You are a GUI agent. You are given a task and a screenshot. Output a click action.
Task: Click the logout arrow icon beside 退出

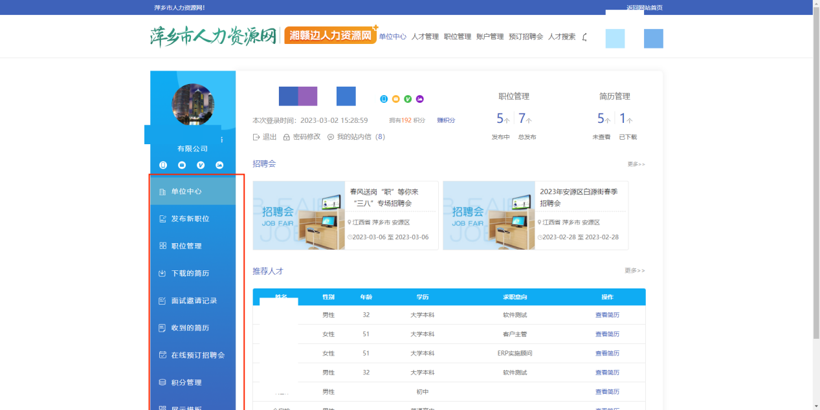click(256, 137)
